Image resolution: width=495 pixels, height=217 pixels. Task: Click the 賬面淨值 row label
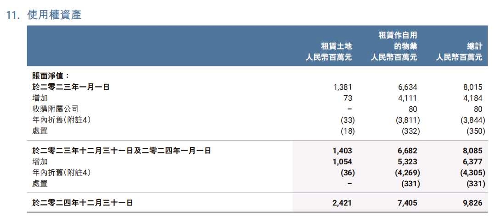click(x=51, y=76)
